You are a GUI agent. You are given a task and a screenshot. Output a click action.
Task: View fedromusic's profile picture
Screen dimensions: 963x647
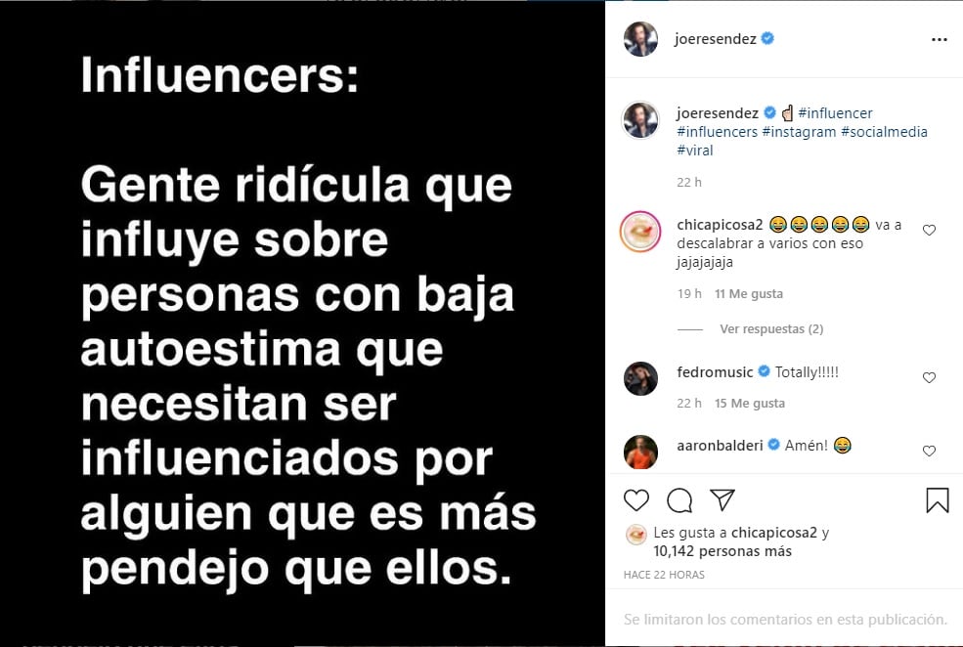pyautogui.click(x=640, y=378)
